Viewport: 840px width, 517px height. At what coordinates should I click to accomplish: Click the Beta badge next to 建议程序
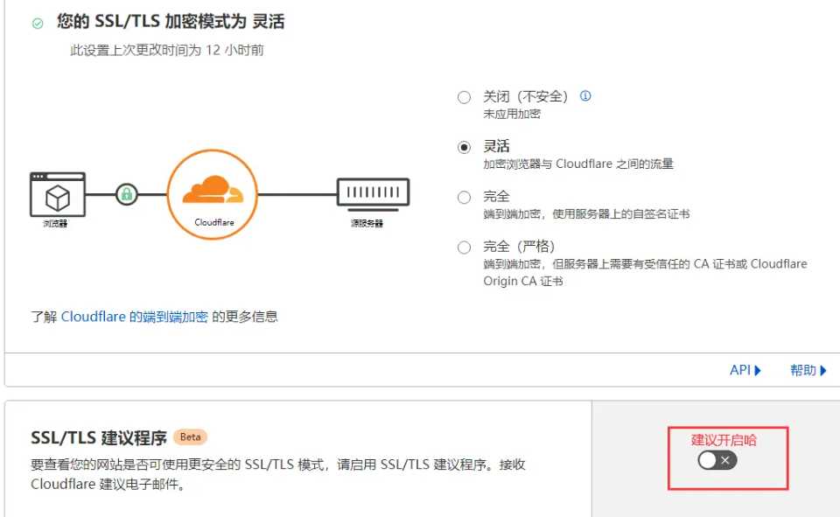(190, 437)
